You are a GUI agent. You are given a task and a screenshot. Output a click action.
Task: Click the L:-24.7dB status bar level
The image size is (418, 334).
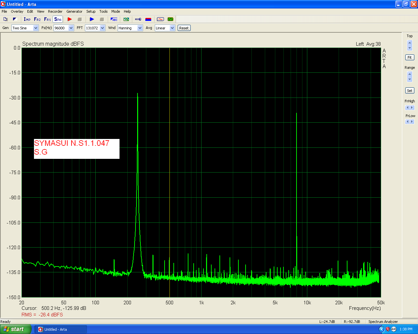[327, 322]
